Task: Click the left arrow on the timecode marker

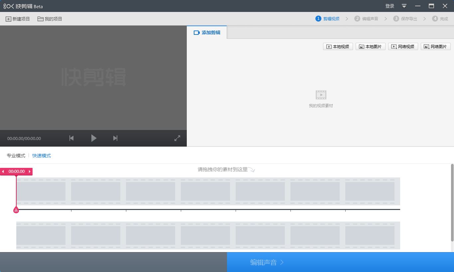Action: point(3,171)
